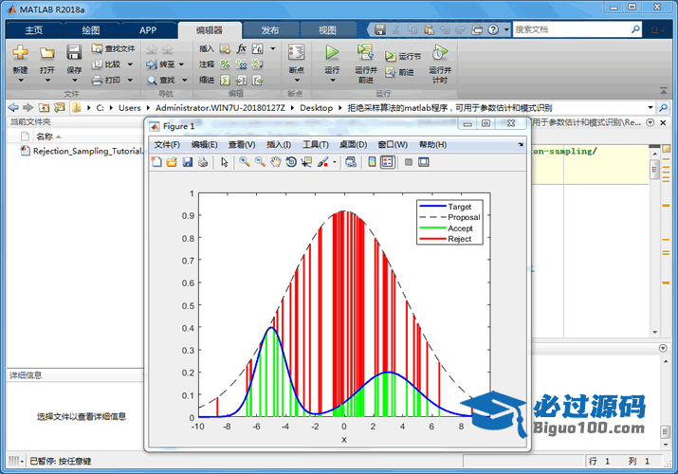Click Link Plot icon in Figure toolbar
The width and height of the screenshot is (678, 474).
tap(351, 162)
